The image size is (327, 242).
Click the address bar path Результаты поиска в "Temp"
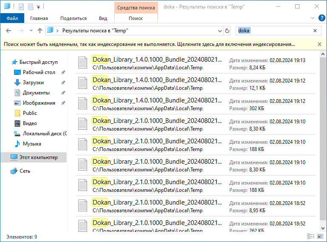click(x=95, y=31)
